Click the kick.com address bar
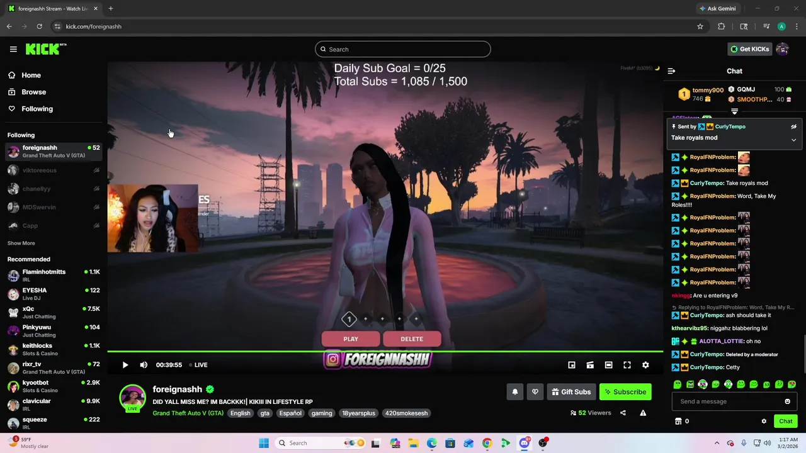 coord(372,26)
